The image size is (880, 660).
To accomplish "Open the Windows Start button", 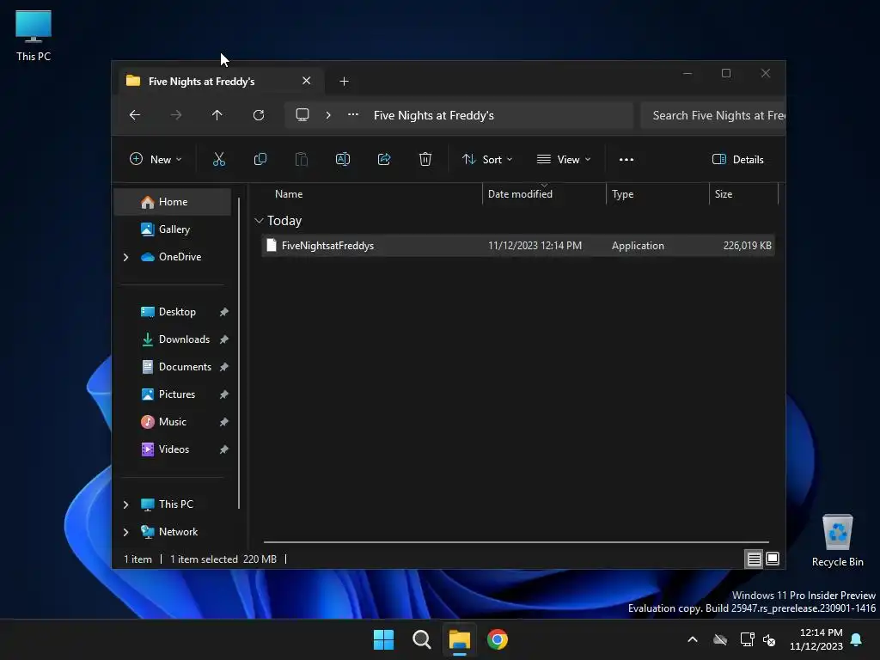I will 384,639.
